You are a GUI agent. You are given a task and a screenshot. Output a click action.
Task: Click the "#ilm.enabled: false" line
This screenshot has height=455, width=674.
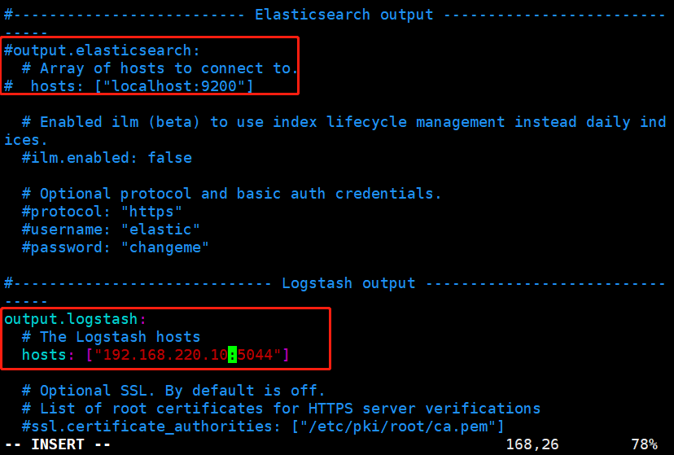click(107, 158)
